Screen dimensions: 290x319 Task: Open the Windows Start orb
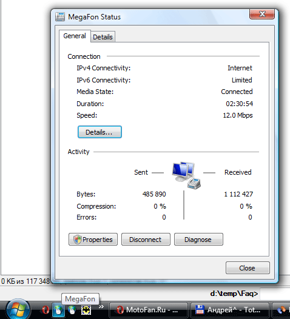(18, 310)
